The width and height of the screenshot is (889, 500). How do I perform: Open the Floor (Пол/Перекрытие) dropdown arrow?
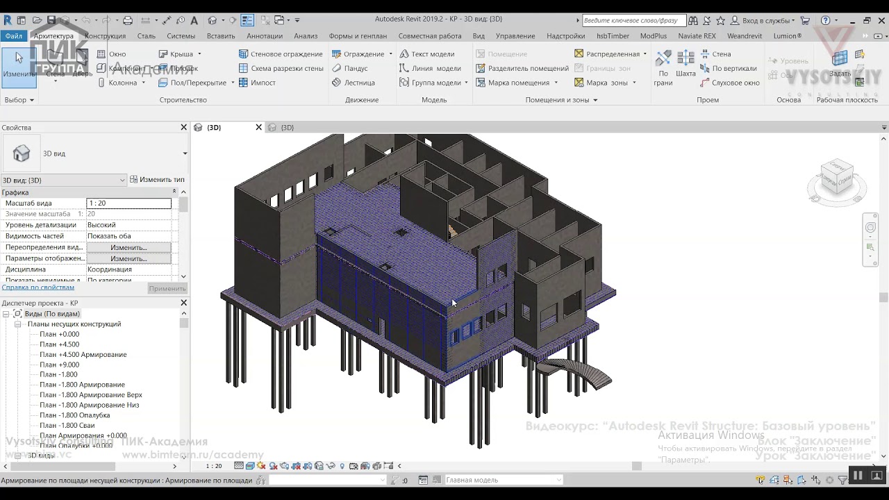coord(233,83)
